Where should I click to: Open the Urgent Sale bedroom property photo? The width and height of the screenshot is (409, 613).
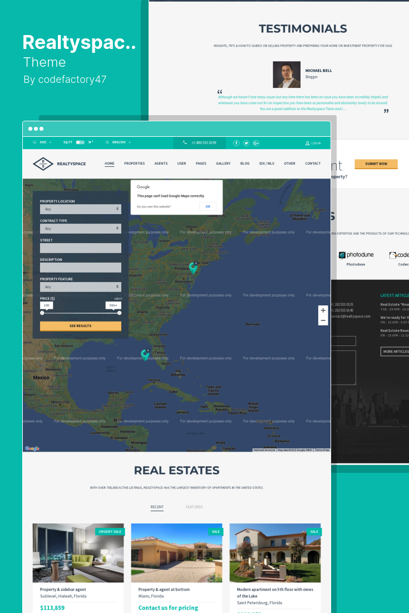pyautogui.click(x=78, y=553)
